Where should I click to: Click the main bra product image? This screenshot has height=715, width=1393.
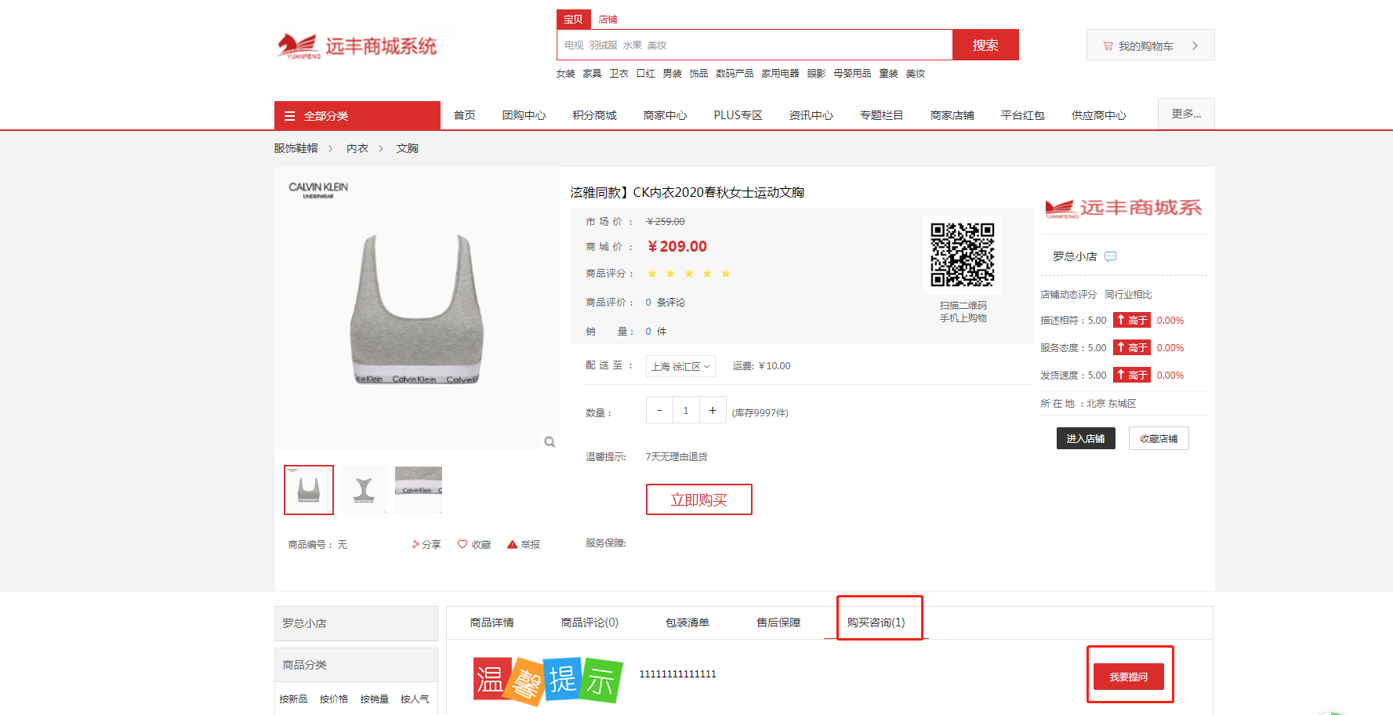pyautogui.click(x=416, y=309)
